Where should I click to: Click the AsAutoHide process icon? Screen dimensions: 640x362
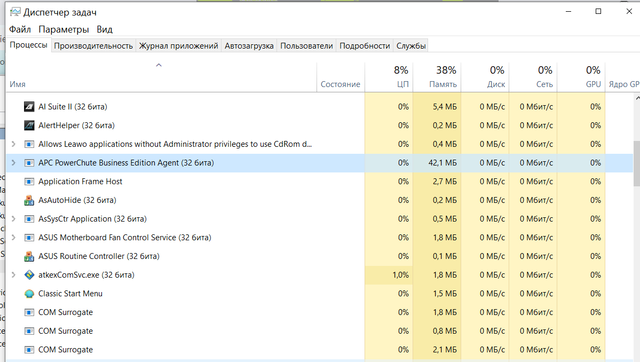click(x=29, y=200)
